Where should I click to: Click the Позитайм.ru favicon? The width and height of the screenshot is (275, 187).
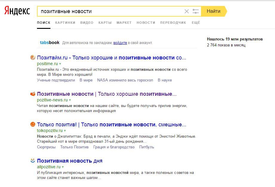[33, 57]
